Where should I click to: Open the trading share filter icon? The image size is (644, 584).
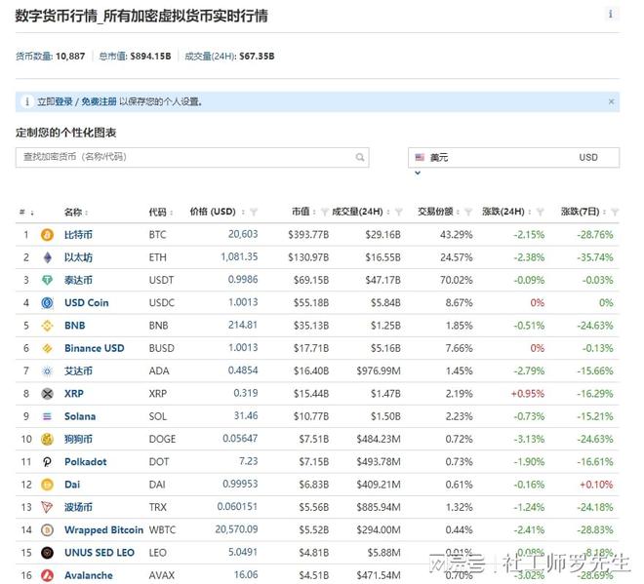(x=468, y=212)
